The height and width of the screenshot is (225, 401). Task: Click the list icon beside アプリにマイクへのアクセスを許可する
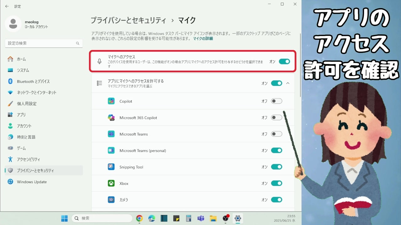click(100, 83)
